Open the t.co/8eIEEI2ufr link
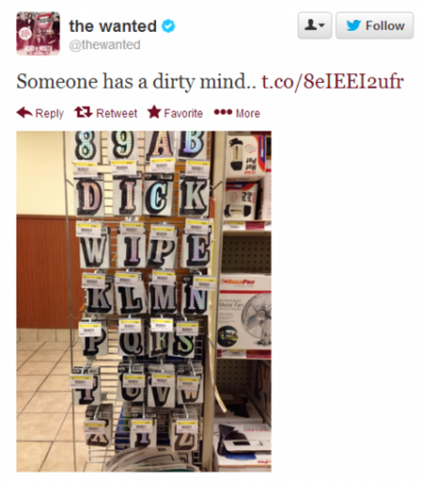This screenshot has width=421, height=482. 332,82
